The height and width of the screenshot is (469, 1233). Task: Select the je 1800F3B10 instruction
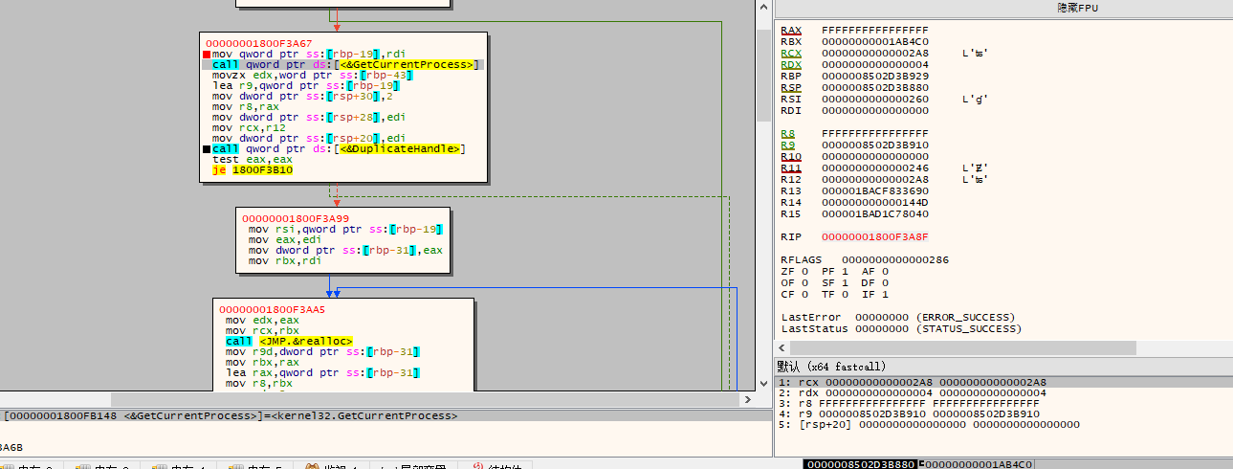coord(253,170)
